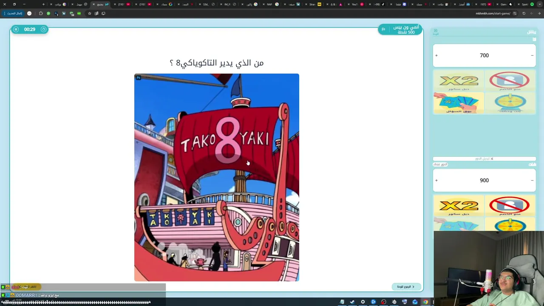Increase the 700 team score with plus
The width and height of the screenshot is (544, 306).
point(436,55)
